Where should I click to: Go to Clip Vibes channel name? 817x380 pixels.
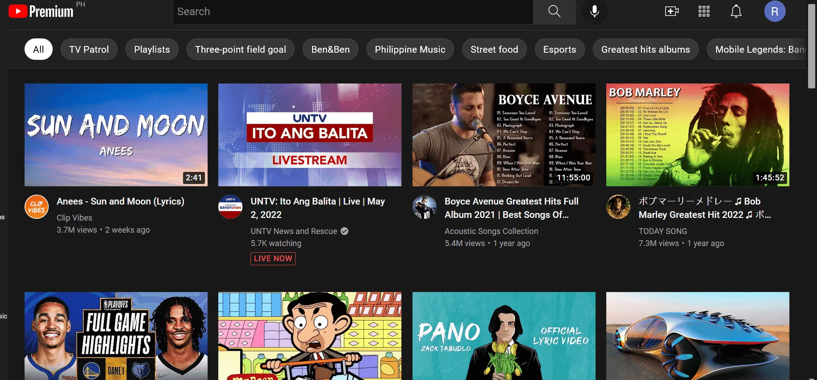click(75, 218)
